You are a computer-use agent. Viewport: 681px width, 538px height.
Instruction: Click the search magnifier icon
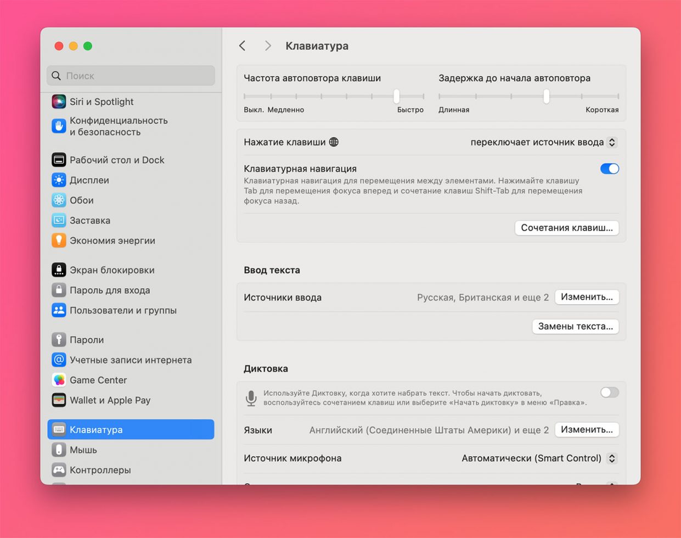pos(56,76)
